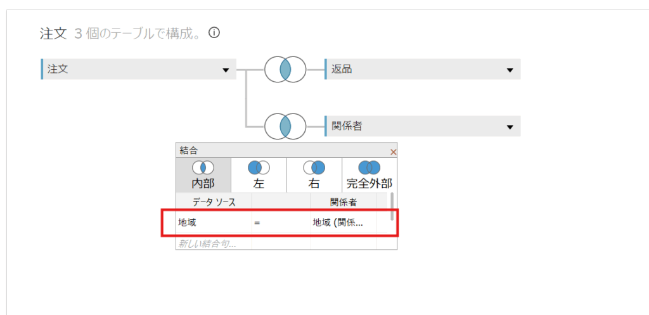Select the 内部 inner join type

click(x=203, y=175)
